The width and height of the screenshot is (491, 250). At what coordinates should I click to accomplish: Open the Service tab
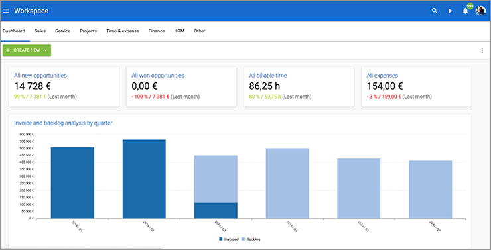[x=62, y=31]
